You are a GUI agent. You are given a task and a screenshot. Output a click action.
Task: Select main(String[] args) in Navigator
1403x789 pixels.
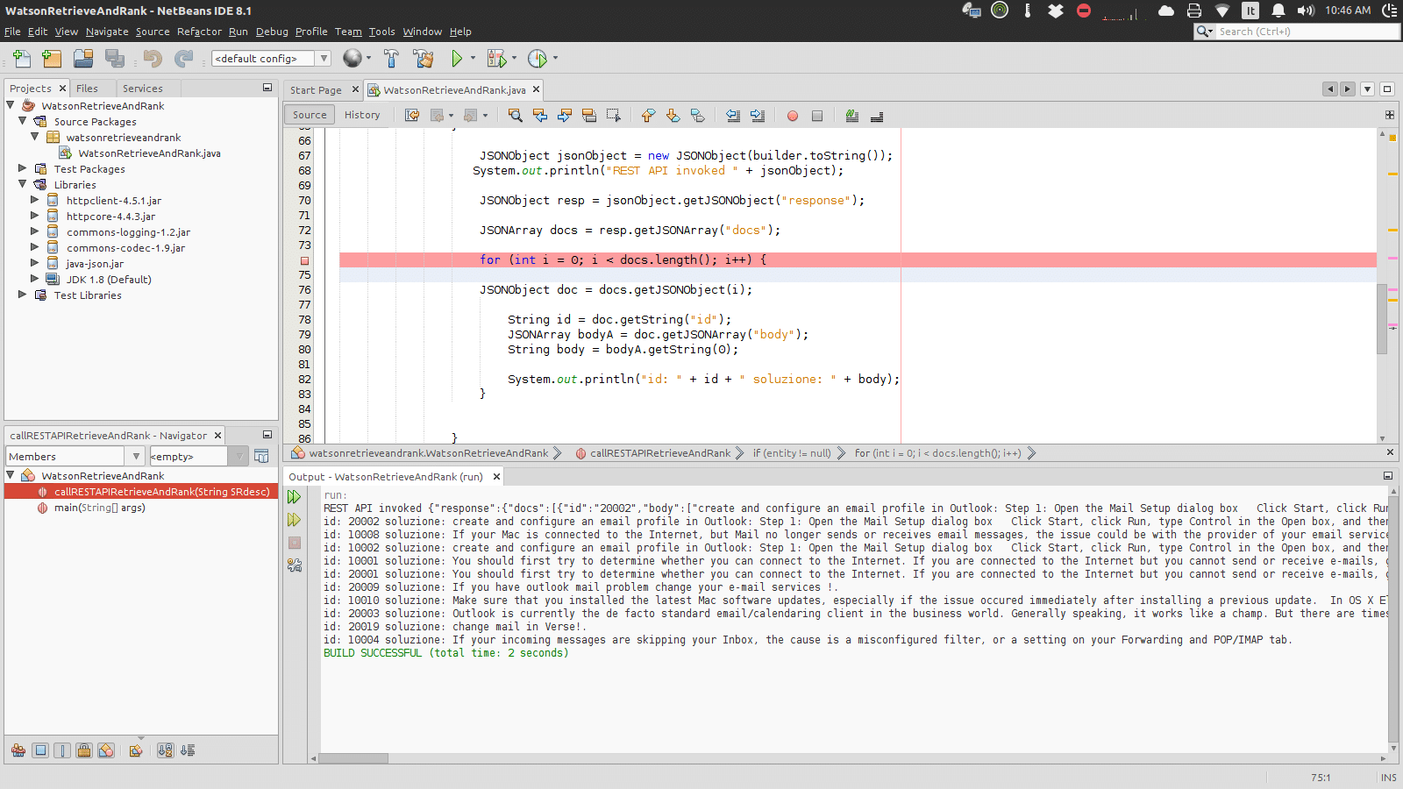(x=99, y=508)
